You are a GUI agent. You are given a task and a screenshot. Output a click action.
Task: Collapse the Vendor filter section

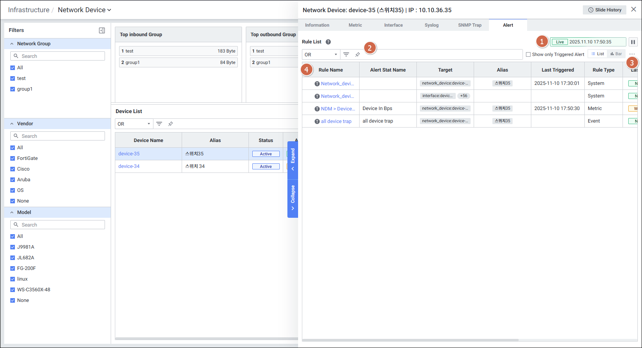coord(12,124)
